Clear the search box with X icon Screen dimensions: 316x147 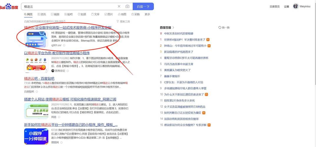pyautogui.click(x=119, y=6)
